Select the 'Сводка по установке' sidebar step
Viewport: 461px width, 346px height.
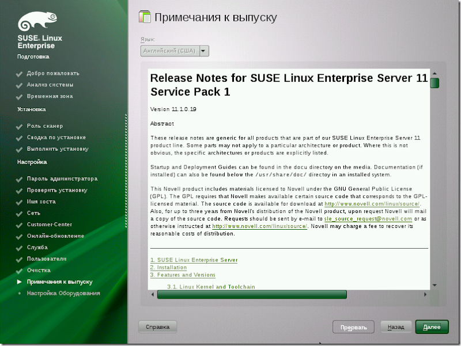click(56, 138)
